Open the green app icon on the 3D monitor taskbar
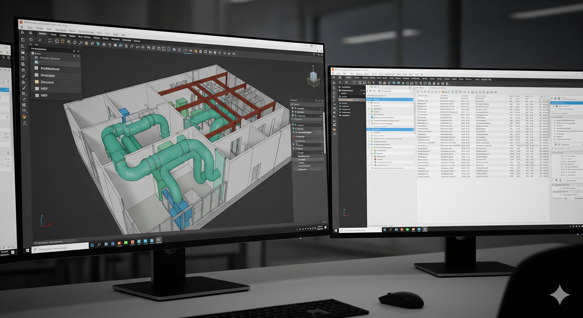The height and width of the screenshot is (318, 583). [x=126, y=243]
